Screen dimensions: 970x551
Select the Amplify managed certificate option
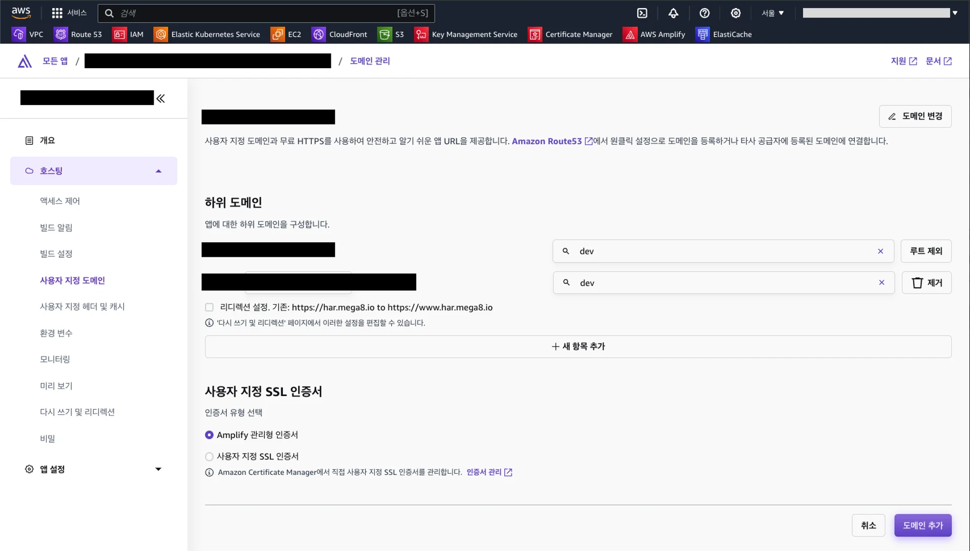click(209, 435)
